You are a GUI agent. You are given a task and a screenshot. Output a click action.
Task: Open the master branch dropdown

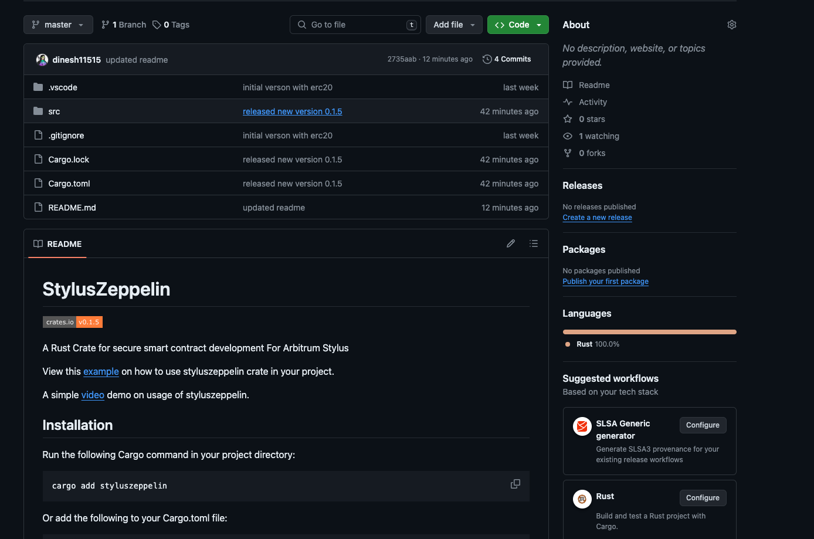(58, 25)
